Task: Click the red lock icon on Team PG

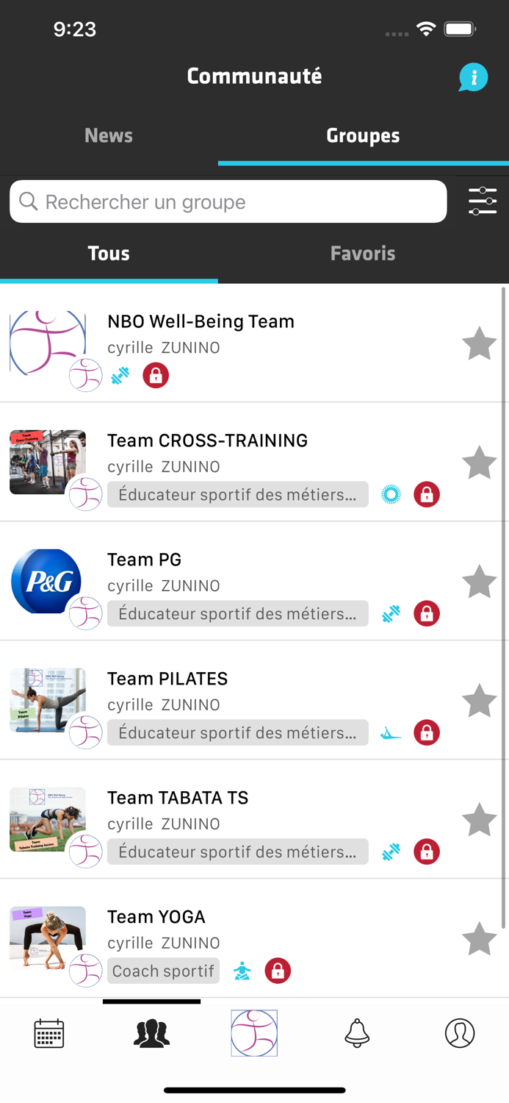Action: pyautogui.click(x=426, y=613)
